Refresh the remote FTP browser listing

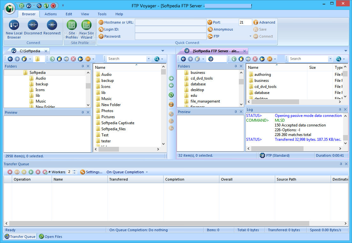234,59
